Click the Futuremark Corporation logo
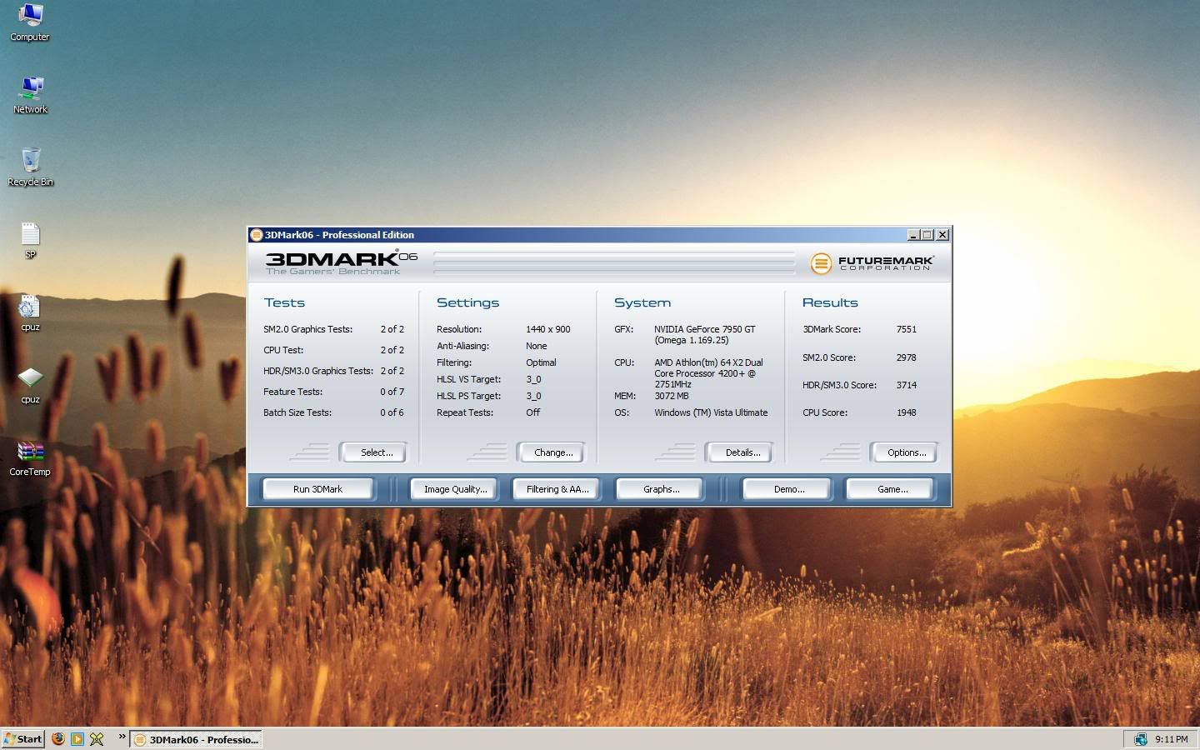The image size is (1200, 750). 872,263
